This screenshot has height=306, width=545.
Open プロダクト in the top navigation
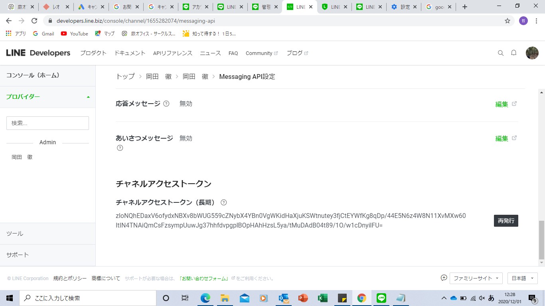click(93, 53)
